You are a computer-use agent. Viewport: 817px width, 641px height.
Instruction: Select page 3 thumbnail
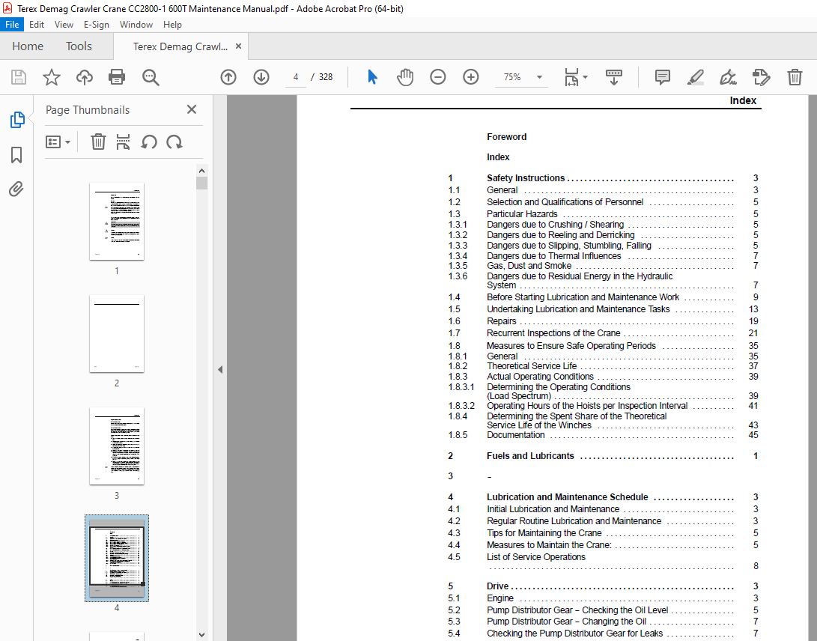click(x=117, y=446)
